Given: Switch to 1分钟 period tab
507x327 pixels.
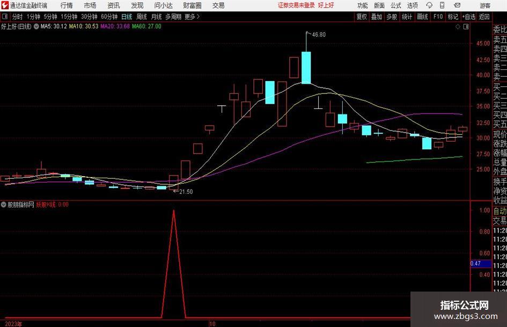Looking at the screenshot, I should point(33,17).
